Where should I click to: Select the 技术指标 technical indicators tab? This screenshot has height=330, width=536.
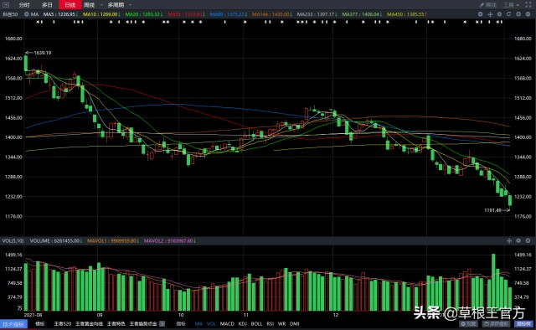[x=13, y=324]
